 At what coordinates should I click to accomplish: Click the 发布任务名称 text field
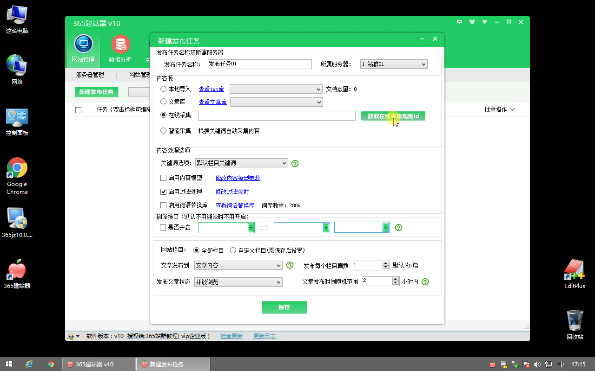[259, 64]
